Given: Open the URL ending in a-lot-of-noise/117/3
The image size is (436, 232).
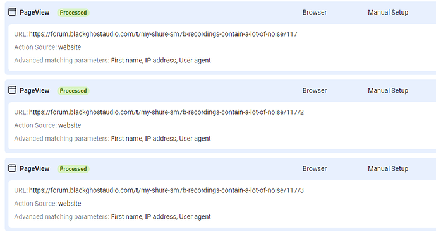Looking at the screenshot, I should [166, 190].
